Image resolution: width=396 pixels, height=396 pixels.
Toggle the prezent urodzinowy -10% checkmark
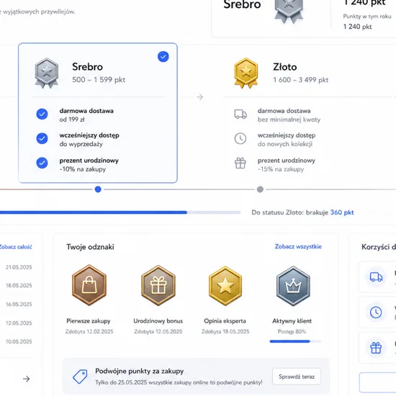(42, 163)
